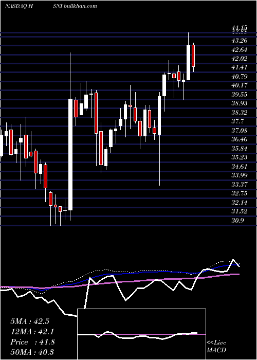Click the 40.79 price axis label

240,77
